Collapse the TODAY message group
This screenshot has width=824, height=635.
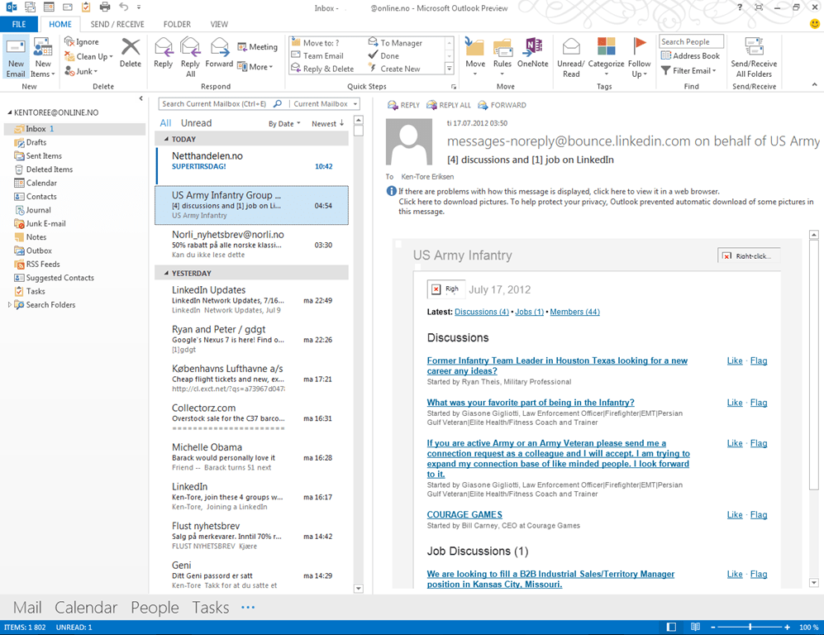167,139
